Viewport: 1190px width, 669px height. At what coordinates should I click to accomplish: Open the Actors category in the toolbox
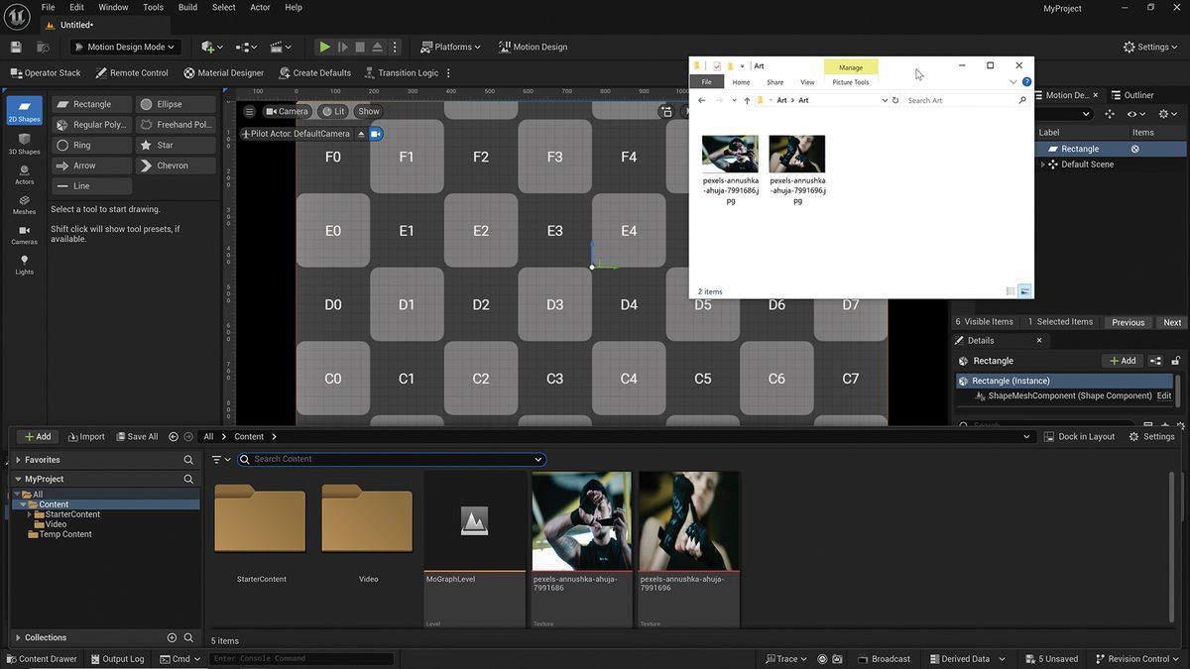pos(23,172)
